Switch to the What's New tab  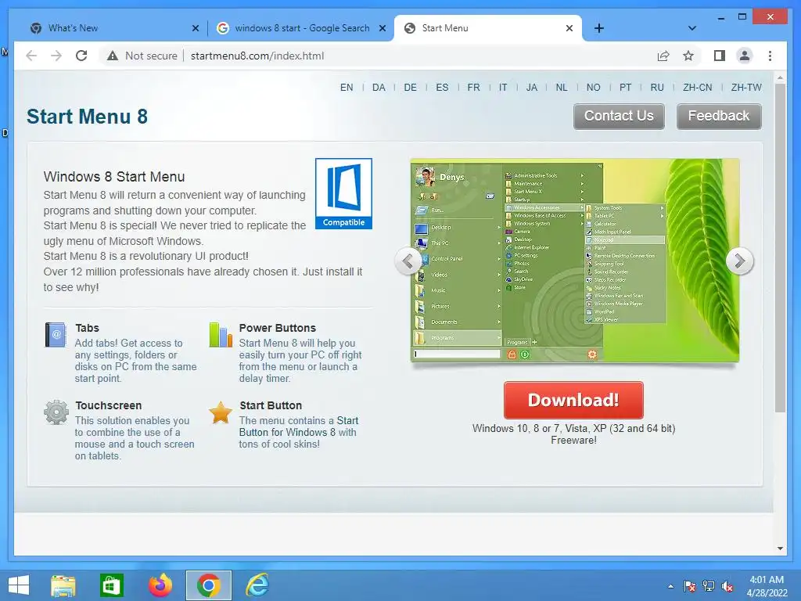click(114, 28)
